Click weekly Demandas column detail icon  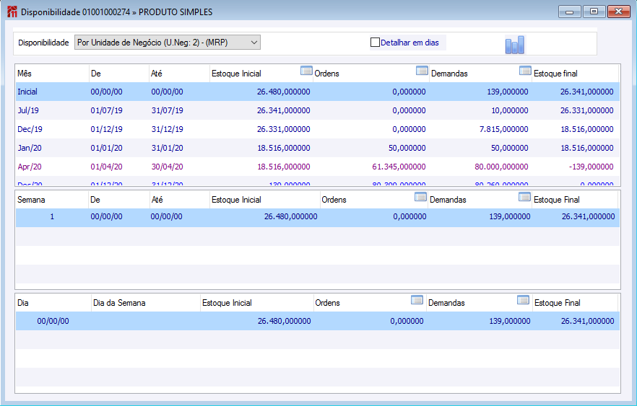tap(524, 197)
